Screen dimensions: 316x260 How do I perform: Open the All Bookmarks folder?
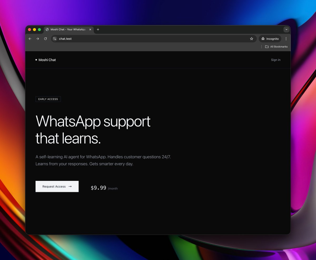(276, 47)
